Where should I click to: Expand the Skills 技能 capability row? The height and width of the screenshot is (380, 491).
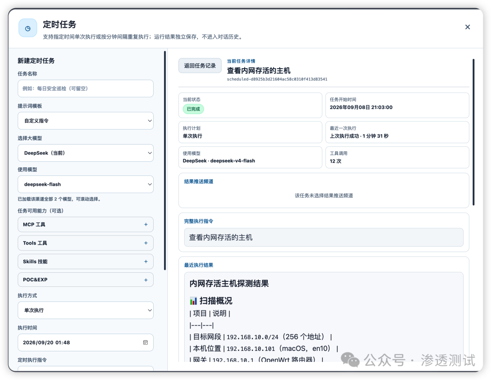85,261
